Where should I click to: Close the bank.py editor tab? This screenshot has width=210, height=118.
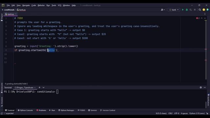pos(16,14)
